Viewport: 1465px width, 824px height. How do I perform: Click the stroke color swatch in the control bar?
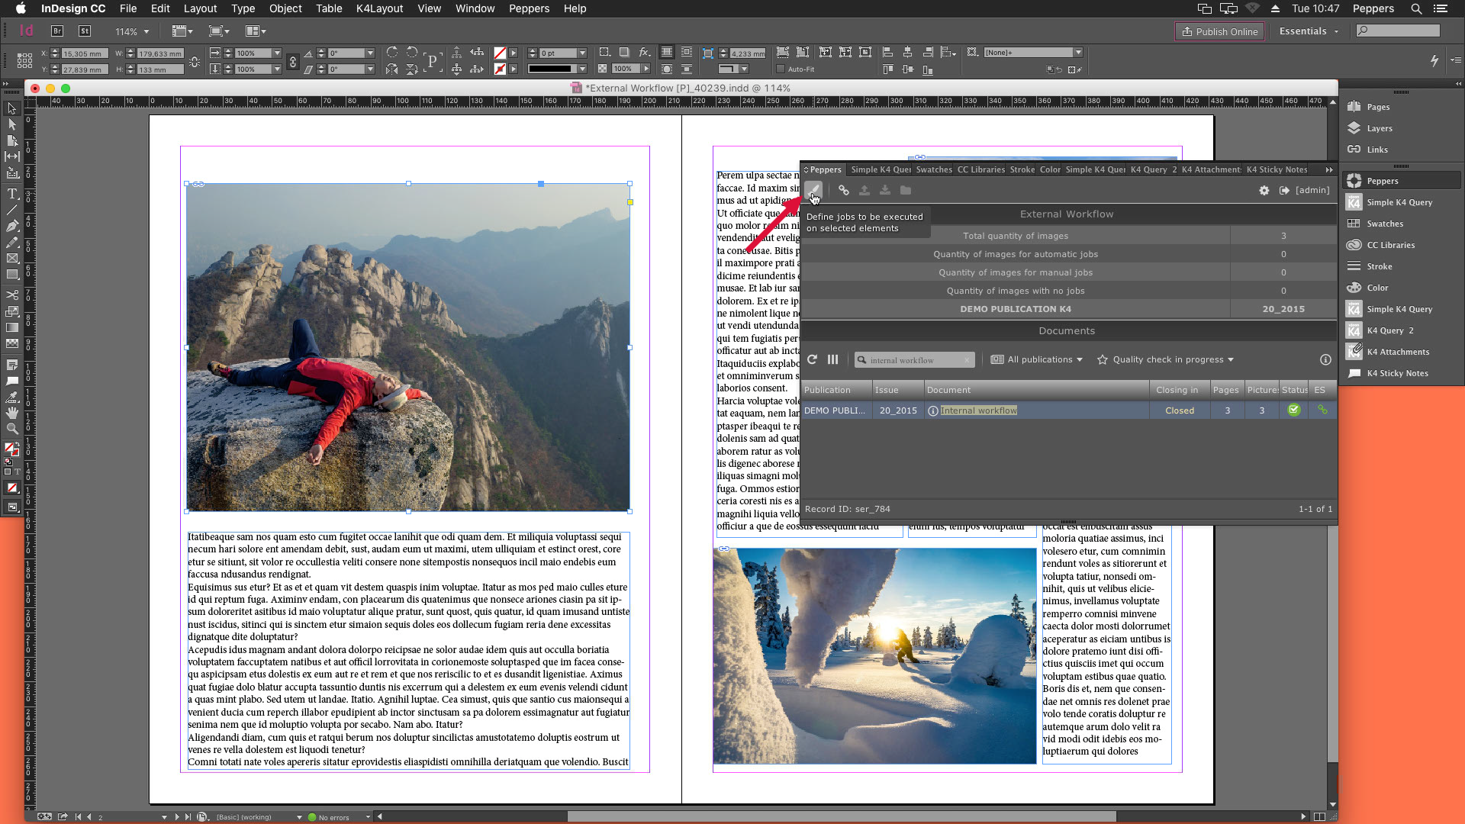pyautogui.click(x=500, y=69)
